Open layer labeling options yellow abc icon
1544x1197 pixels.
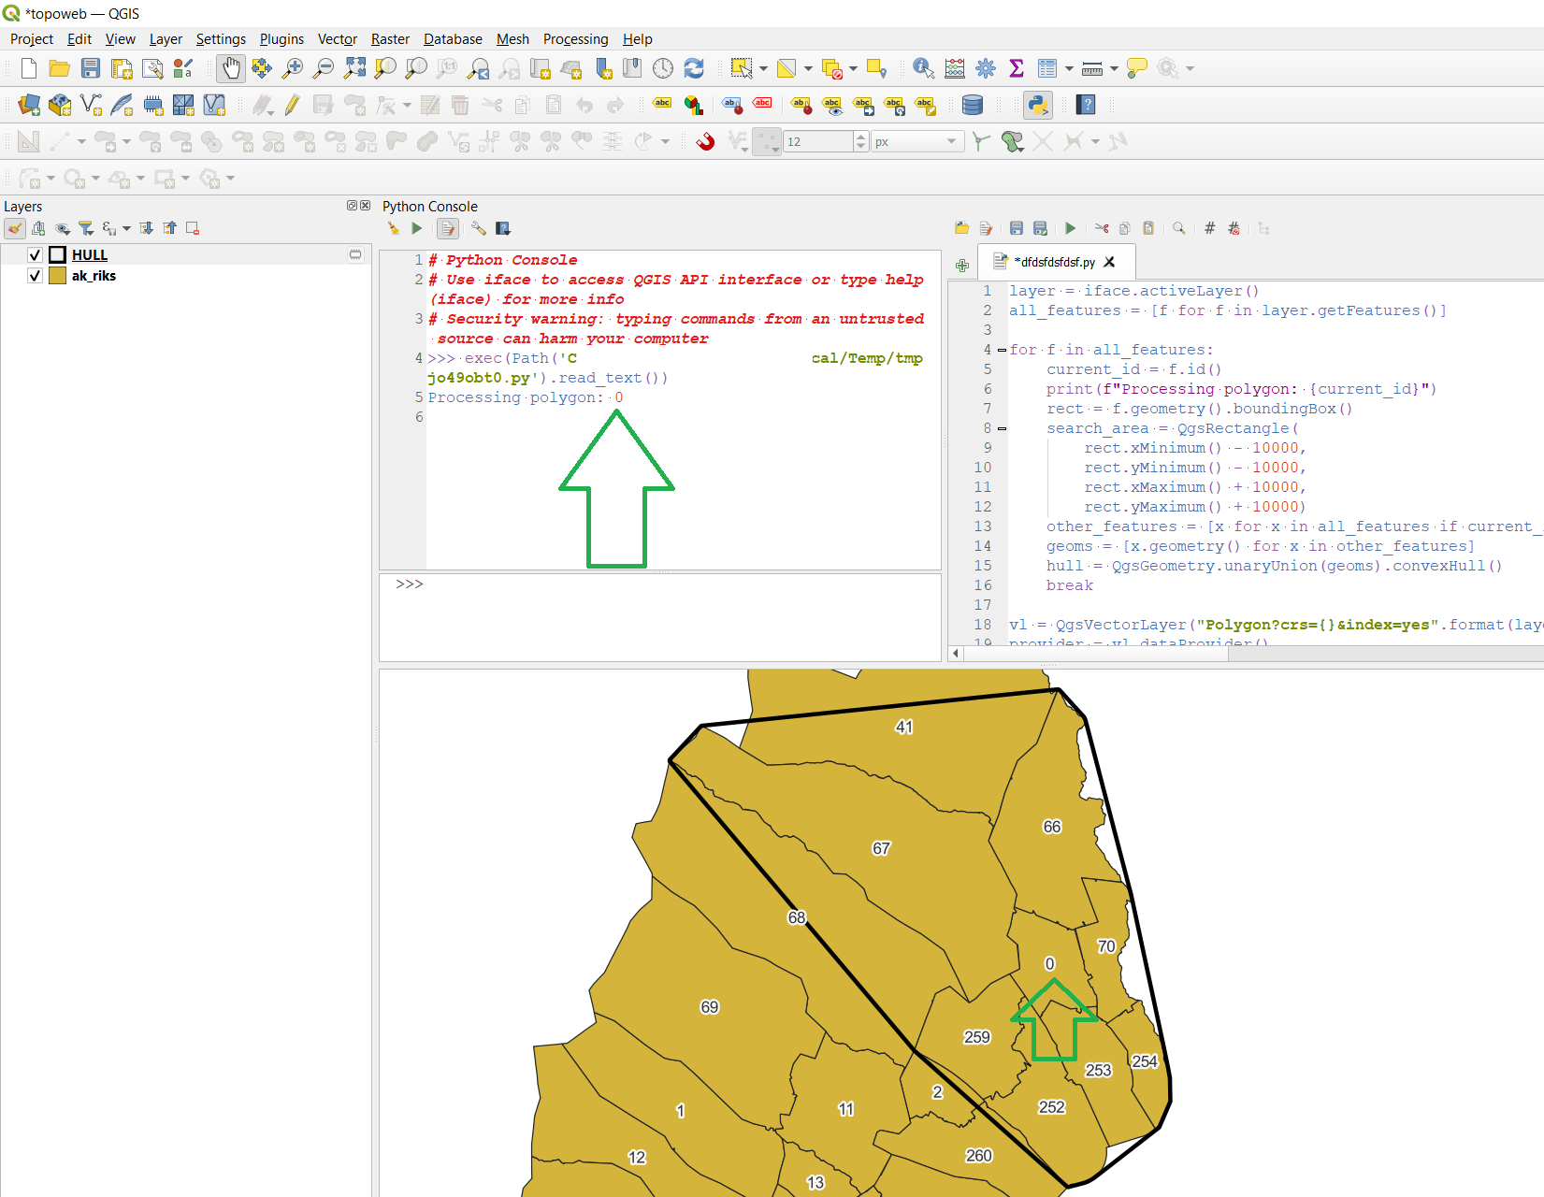662,105
